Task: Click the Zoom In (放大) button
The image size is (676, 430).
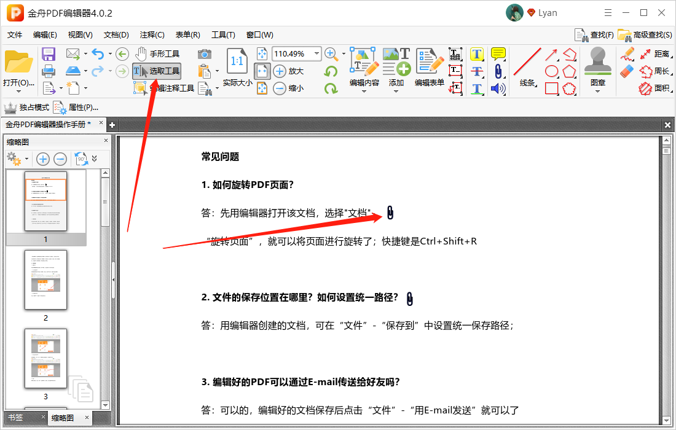Action: (x=289, y=71)
